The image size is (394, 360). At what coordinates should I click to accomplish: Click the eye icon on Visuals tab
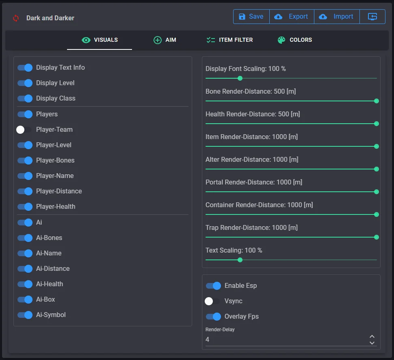pos(86,40)
